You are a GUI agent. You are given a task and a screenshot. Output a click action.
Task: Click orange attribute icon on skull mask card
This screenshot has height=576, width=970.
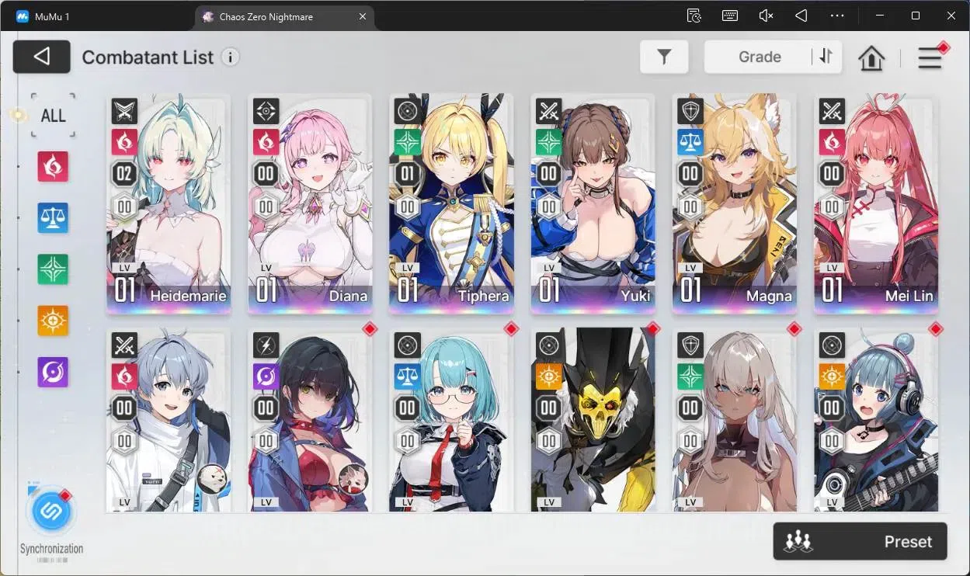point(549,376)
